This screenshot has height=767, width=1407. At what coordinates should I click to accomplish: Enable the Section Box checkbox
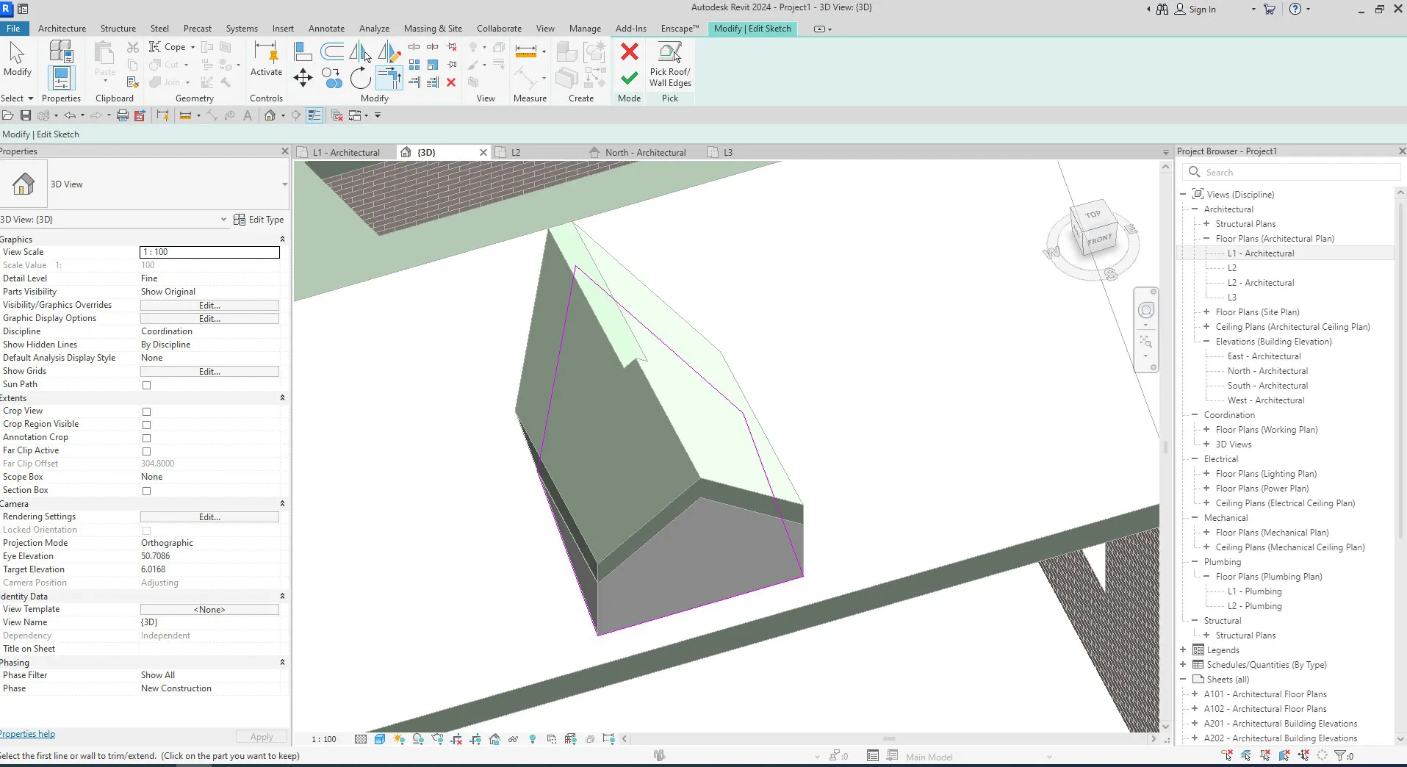coord(146,491)
